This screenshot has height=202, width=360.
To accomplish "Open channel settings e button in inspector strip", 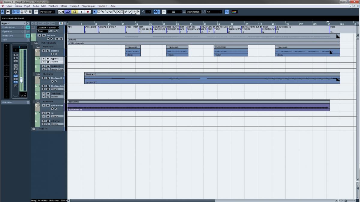I will [16, 72].
